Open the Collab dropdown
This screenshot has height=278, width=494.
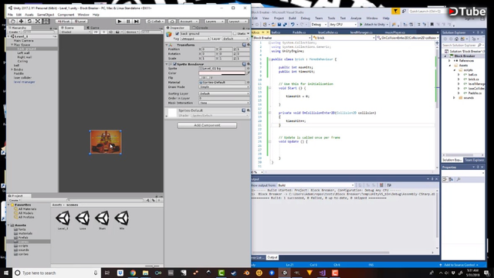click(x=156, y=21)
